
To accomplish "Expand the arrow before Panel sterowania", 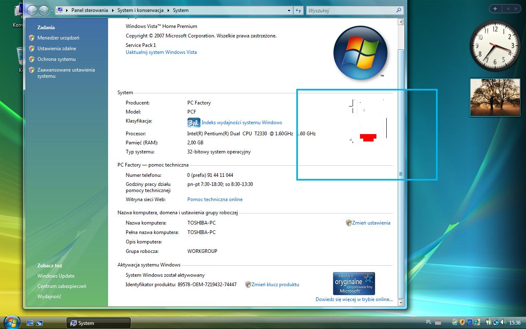I will coord(67,10).
